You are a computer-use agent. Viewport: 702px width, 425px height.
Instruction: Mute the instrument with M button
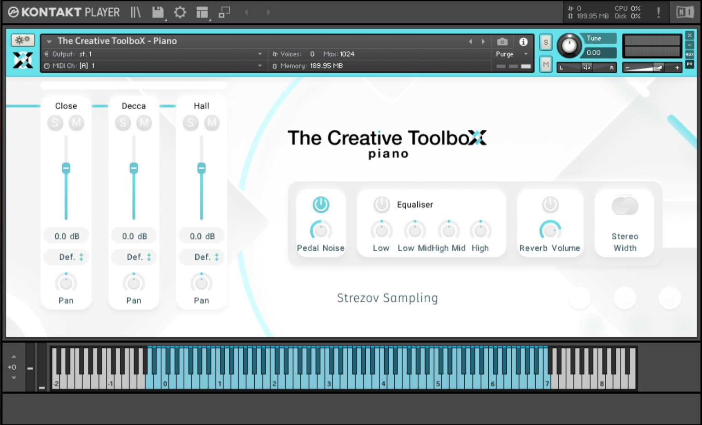point(546,64)
